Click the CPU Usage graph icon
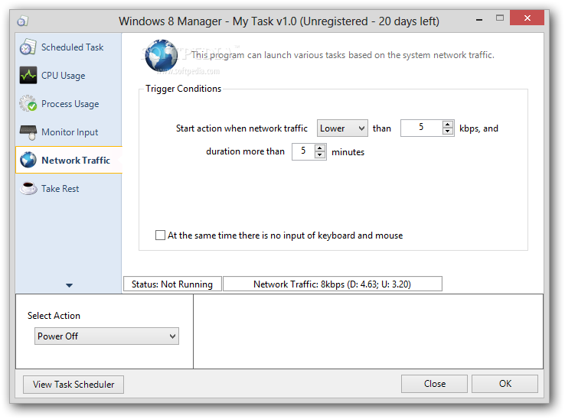565x419 pixels. (x=28, y=75)
